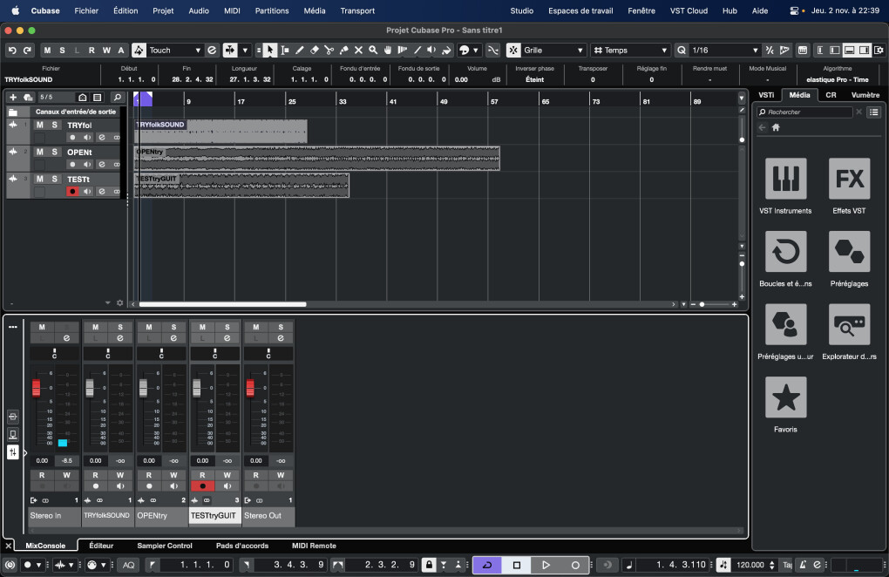Open the Temps grid type dropdown
Image resolution: width=889 pixels, height=577 pixels.
[x=630, y=51]
